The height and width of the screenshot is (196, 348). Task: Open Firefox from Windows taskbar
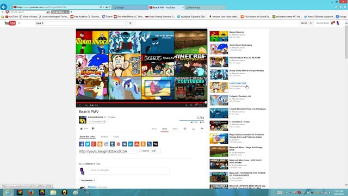click(x=30, y=192)
